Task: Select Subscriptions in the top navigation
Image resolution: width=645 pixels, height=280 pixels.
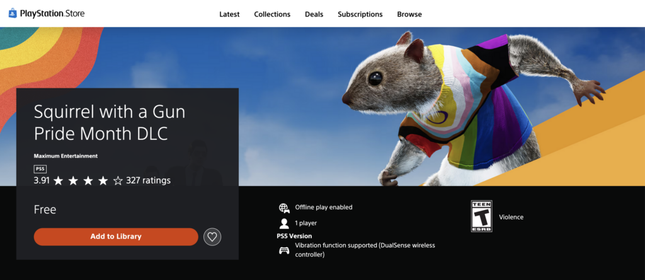Action: 360,14
